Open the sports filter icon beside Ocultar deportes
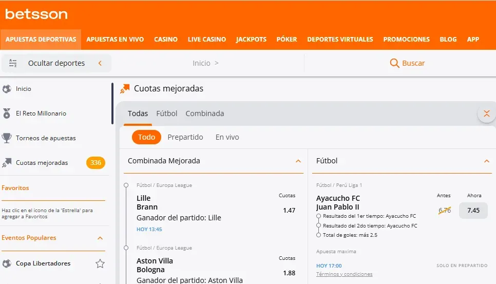The width and height of the screenshot is (496, 284). (13, 63)
